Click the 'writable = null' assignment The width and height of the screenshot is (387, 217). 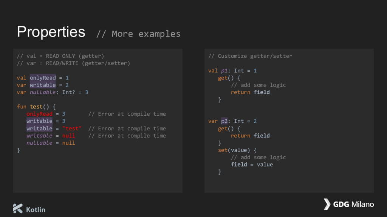pos(51,136)
